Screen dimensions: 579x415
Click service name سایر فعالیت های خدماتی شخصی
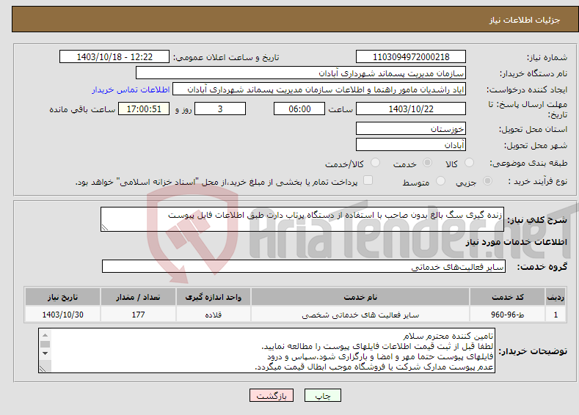360,315
